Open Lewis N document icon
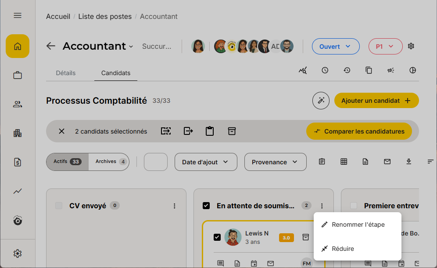The width and height of the screenshot is (437, 268). 237,263
